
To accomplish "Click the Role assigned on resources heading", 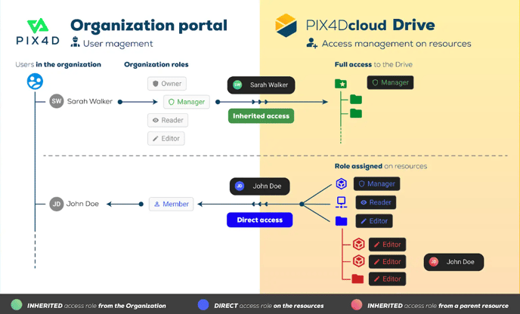I will [x=381, y=166].
